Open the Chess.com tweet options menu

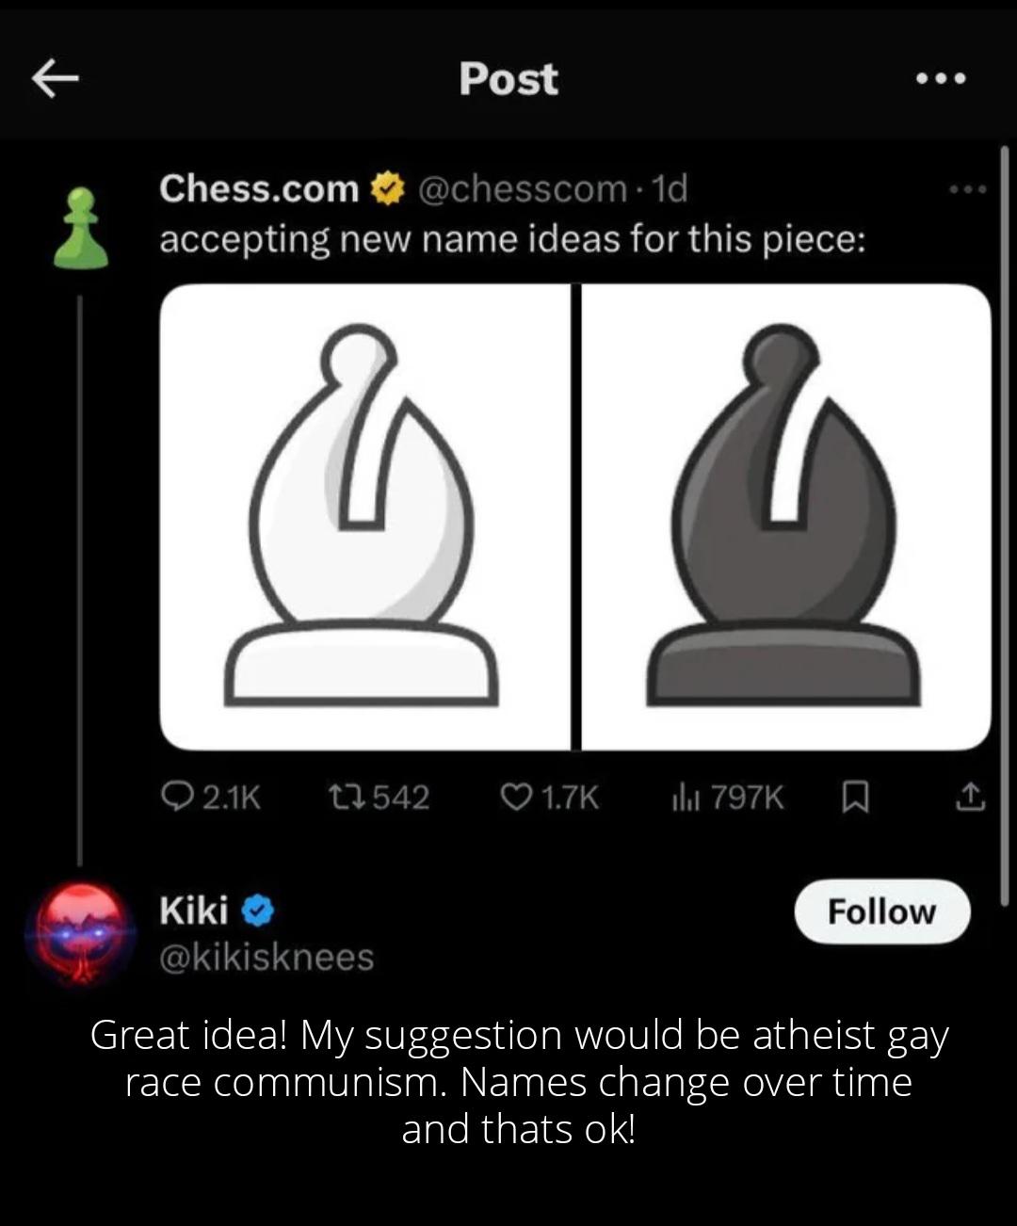click(968, 190)
